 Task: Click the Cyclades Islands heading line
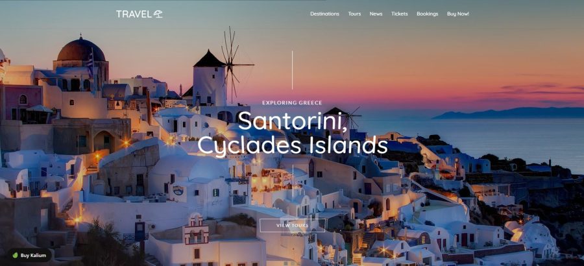pyautogui.click(x=293, y=145)
